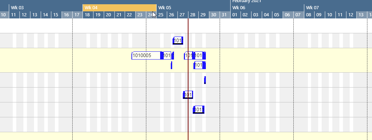Click day 01 of February

tap(235, 15)
